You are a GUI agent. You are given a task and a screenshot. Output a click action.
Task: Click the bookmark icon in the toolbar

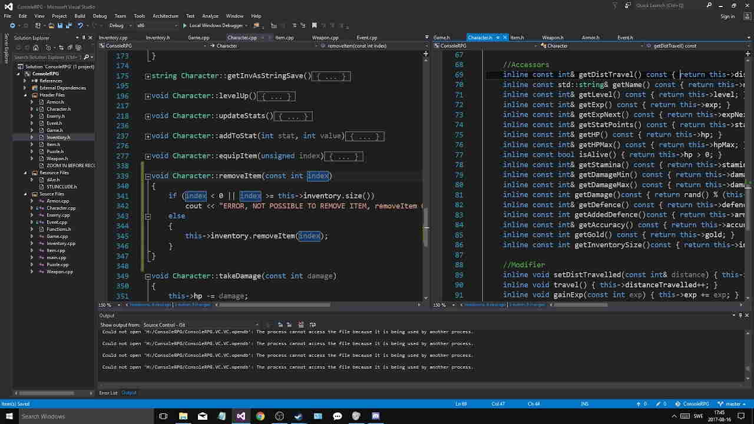pyautogui.click(x=314, y=26)
